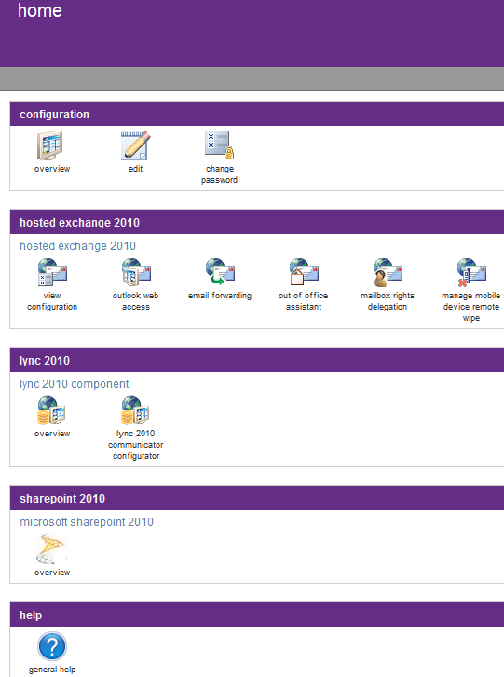
Task: Click 'lync 2010 communicator configurator' text
Action: 136,445
